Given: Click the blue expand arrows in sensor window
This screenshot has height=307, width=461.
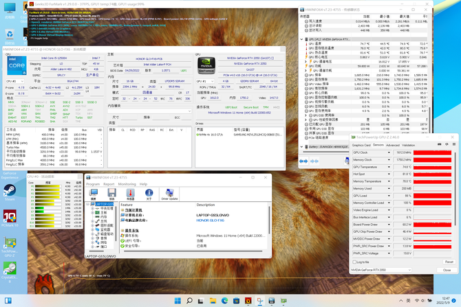Looking at the screenshot, I should 303,161.
